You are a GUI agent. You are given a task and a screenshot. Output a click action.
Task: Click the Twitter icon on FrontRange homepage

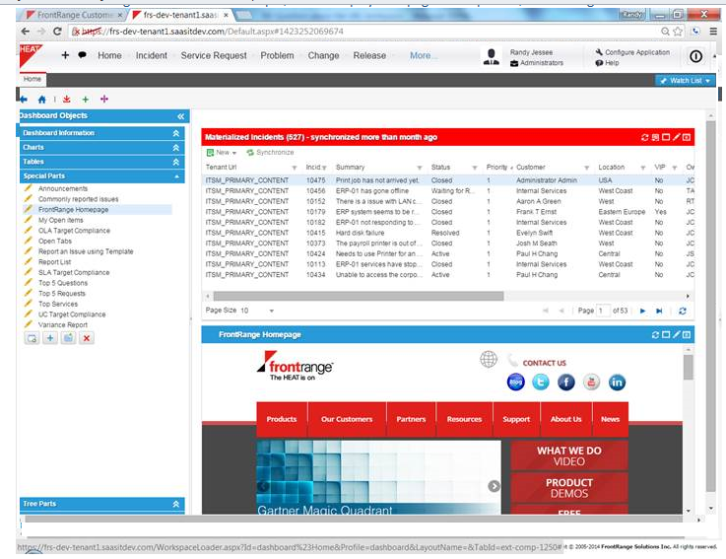(x=541, y=383)
